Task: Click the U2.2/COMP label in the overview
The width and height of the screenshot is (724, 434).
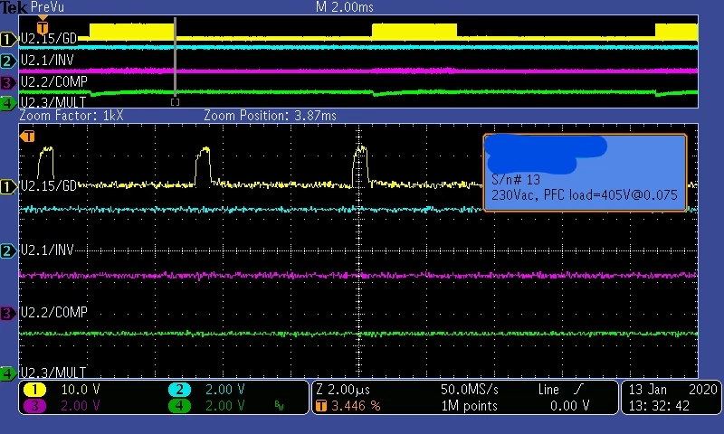Action: pos(54,81)
